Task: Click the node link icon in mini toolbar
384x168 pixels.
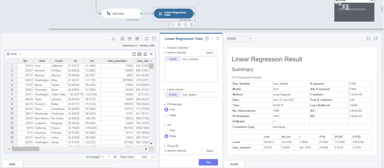Action: pyautogui.click(x=179, y=25)
